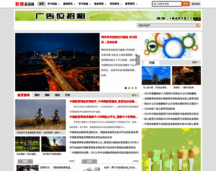Open the 基础资讯 dropdown menu
216x171 pixels.
tap(69, 4)
